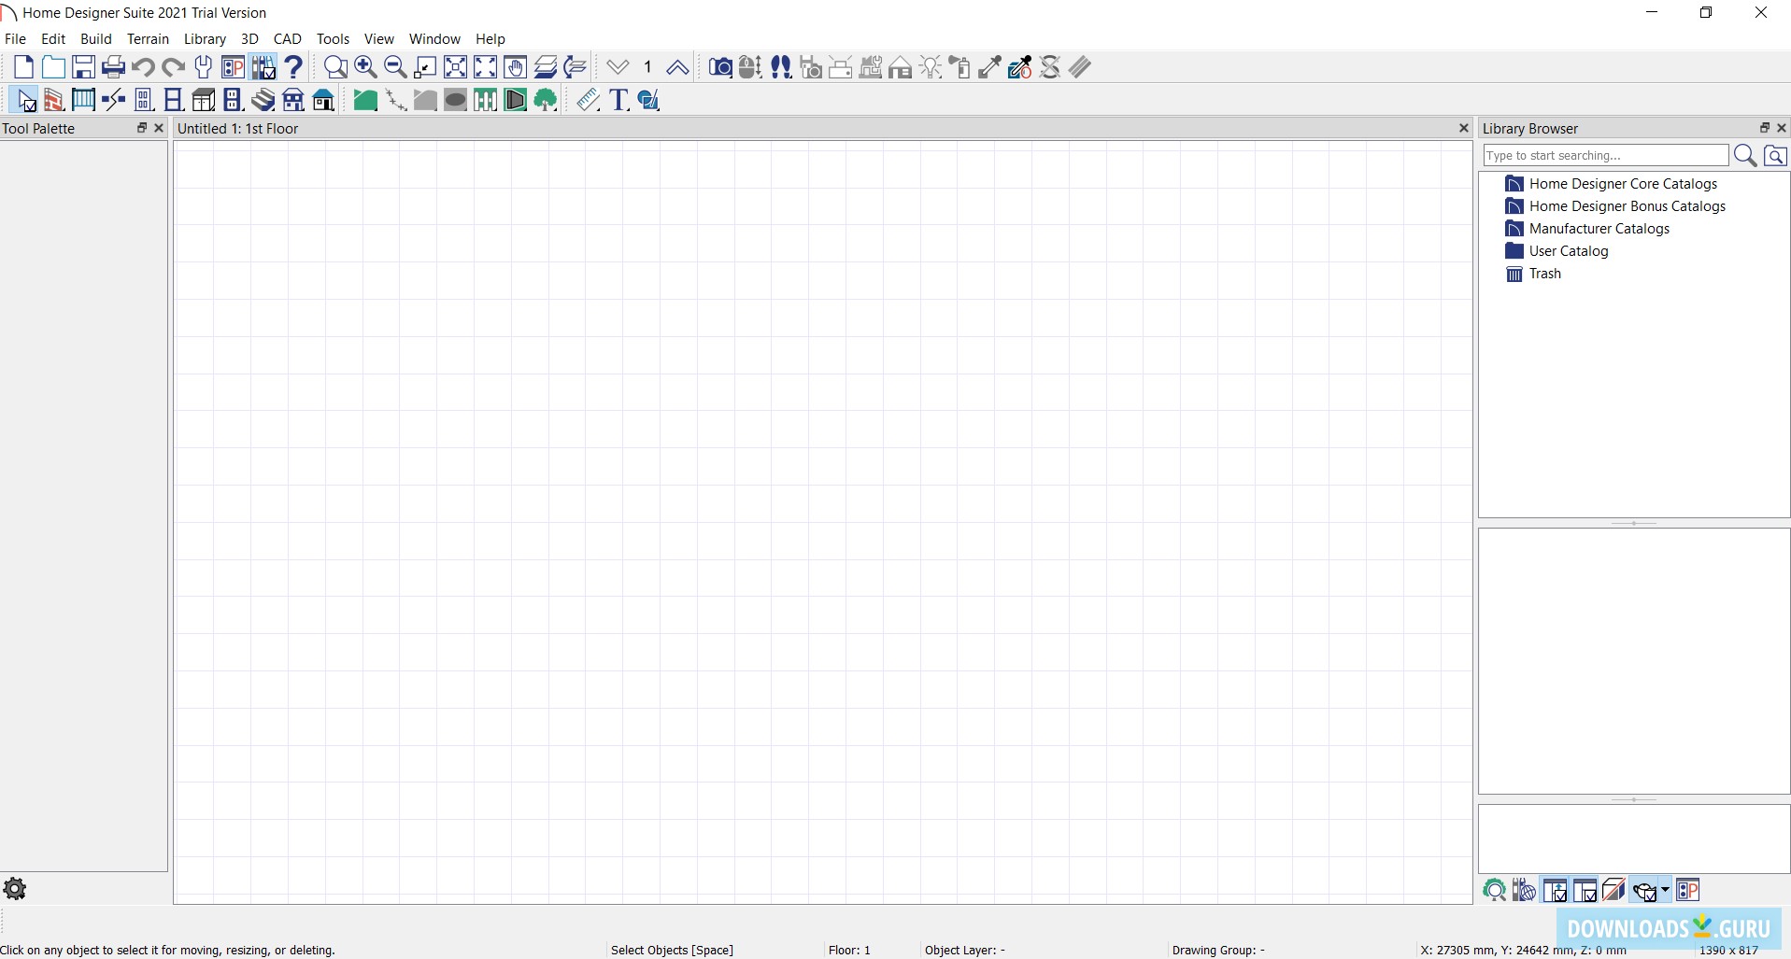This screenshot has height=959, width=1791.
Task: Activate the Straight Exterior Wall tool
Action: (x=53, y=100)
